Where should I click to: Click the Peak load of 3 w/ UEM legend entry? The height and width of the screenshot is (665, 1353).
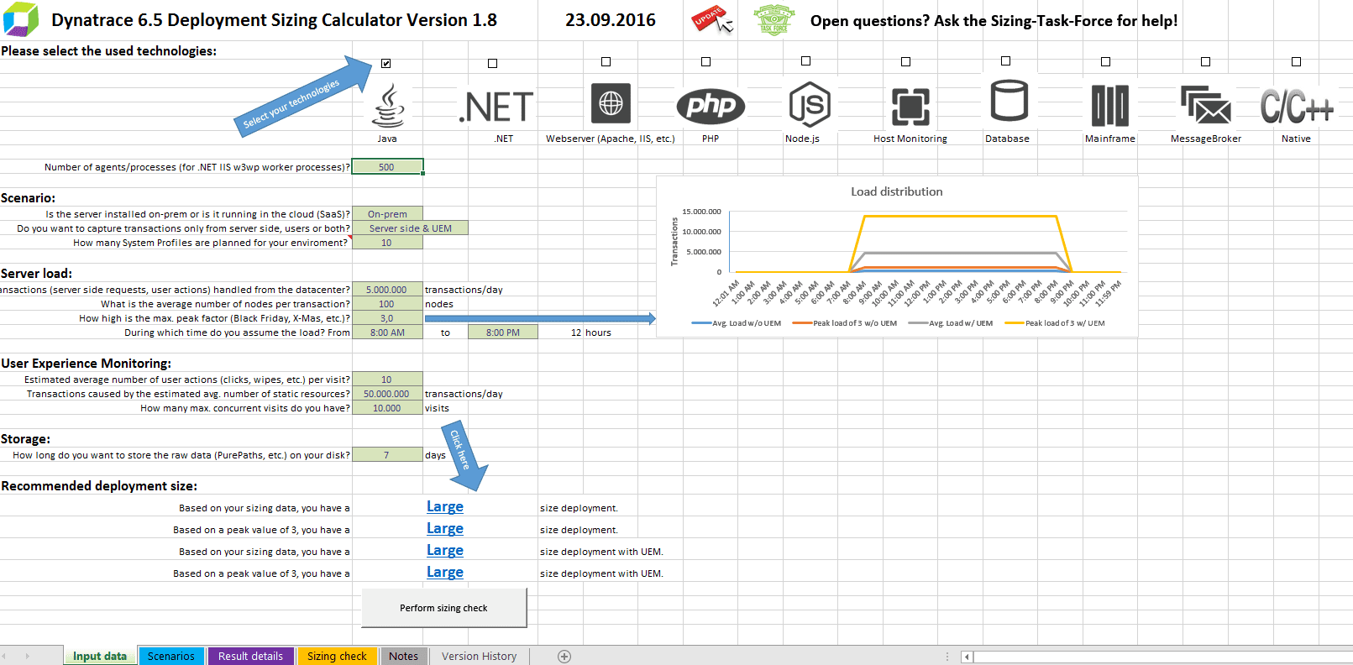pyautogui.click(x=1055, y=323)
